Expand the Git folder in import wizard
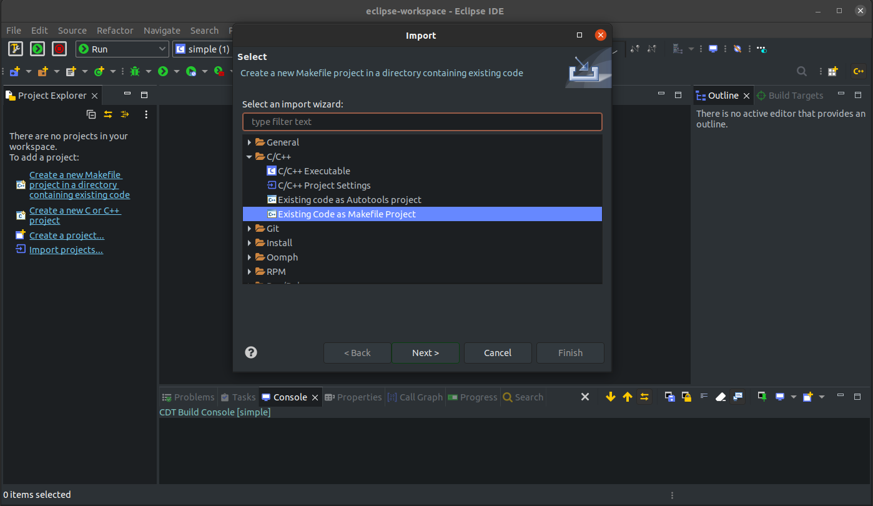The height and width of the screenshot is (506, 873). [249, 229]
